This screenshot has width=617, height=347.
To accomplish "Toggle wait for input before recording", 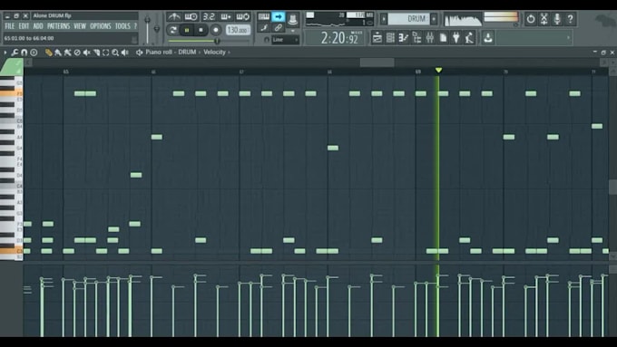I will click(x=191, y=16).
